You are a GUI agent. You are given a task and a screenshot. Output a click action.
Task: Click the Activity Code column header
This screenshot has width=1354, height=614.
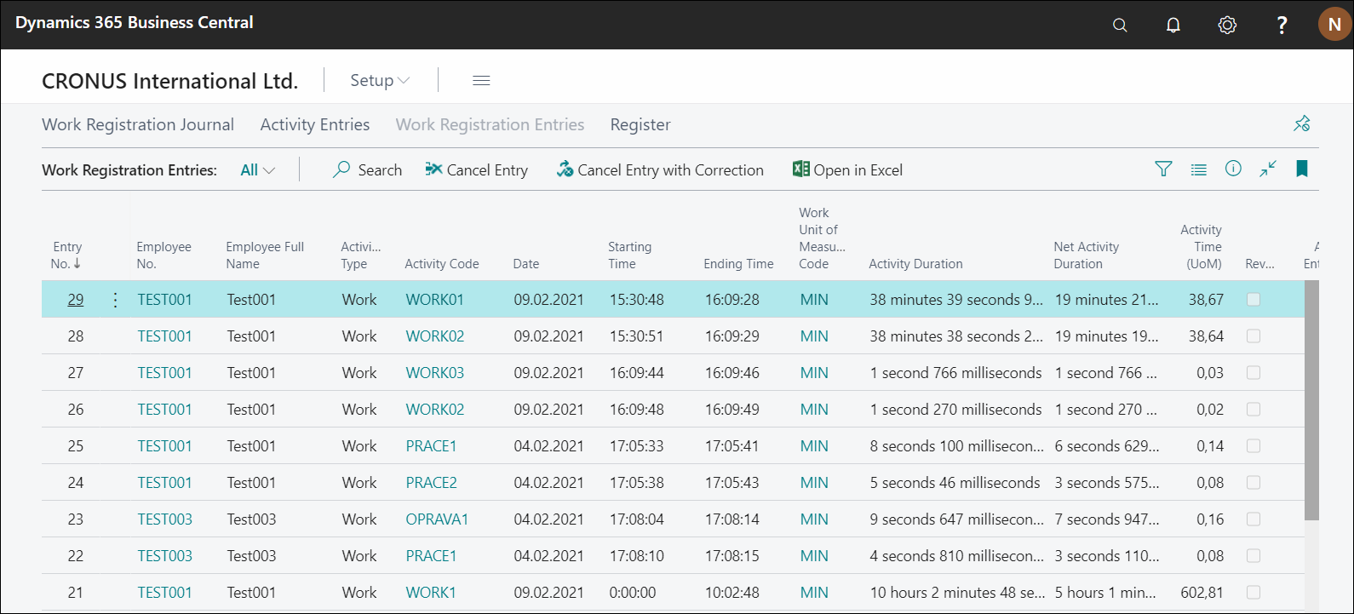coord(441,264)
